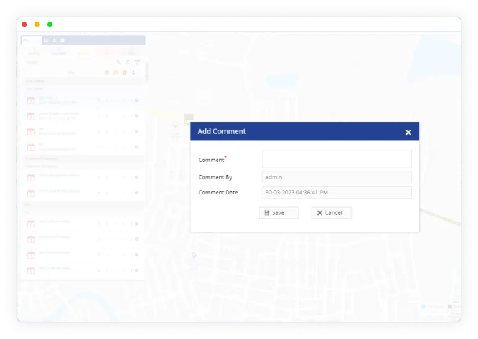Click the floppy disk icon on Save
Image resolution: width=478 pixels, height=339 pixels.
click(267, 212)
